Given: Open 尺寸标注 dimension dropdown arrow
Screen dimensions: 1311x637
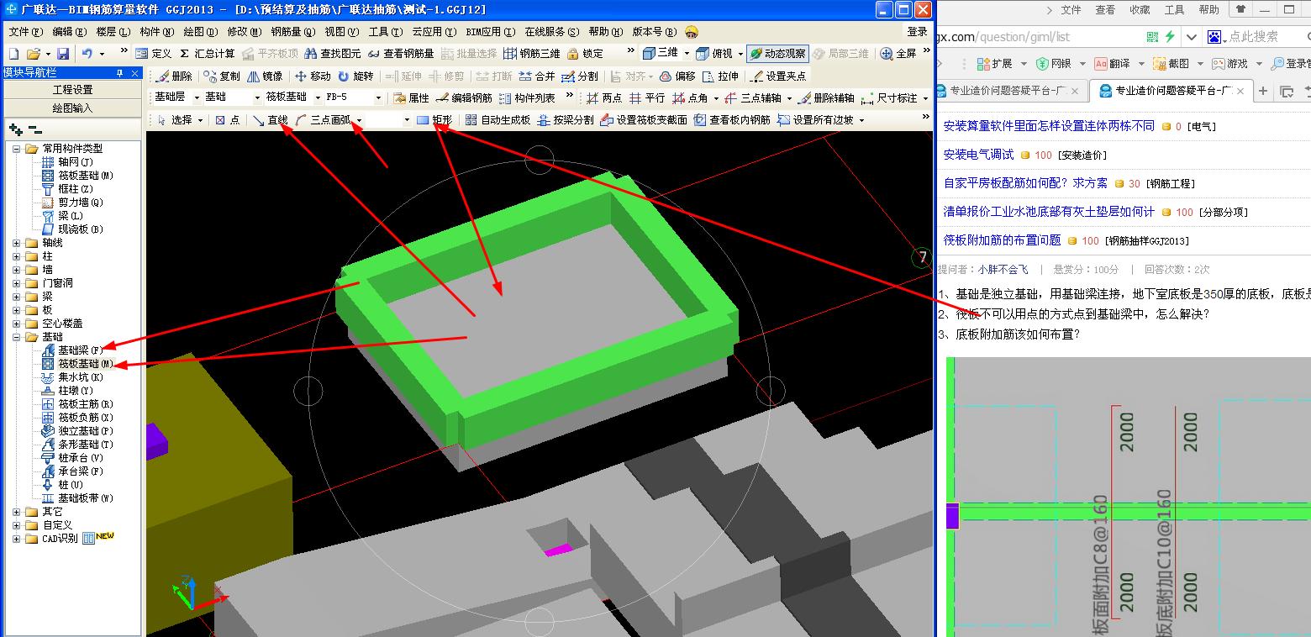Looking at the screenshot, I should [x=924, y=97].
